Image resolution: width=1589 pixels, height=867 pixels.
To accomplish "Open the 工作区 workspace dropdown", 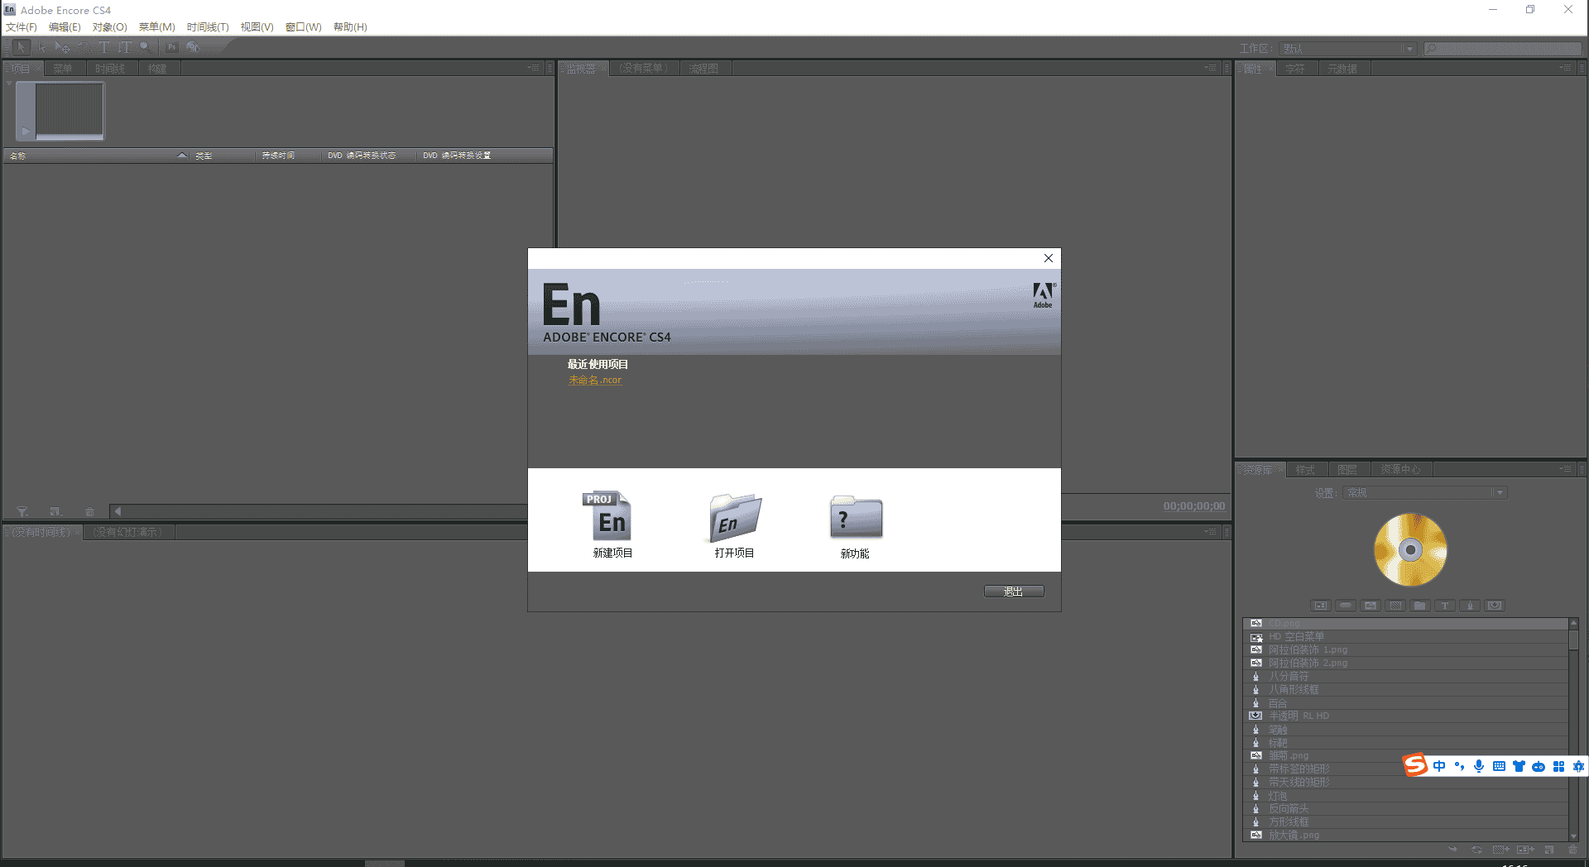I will (x=1347, y=49).
